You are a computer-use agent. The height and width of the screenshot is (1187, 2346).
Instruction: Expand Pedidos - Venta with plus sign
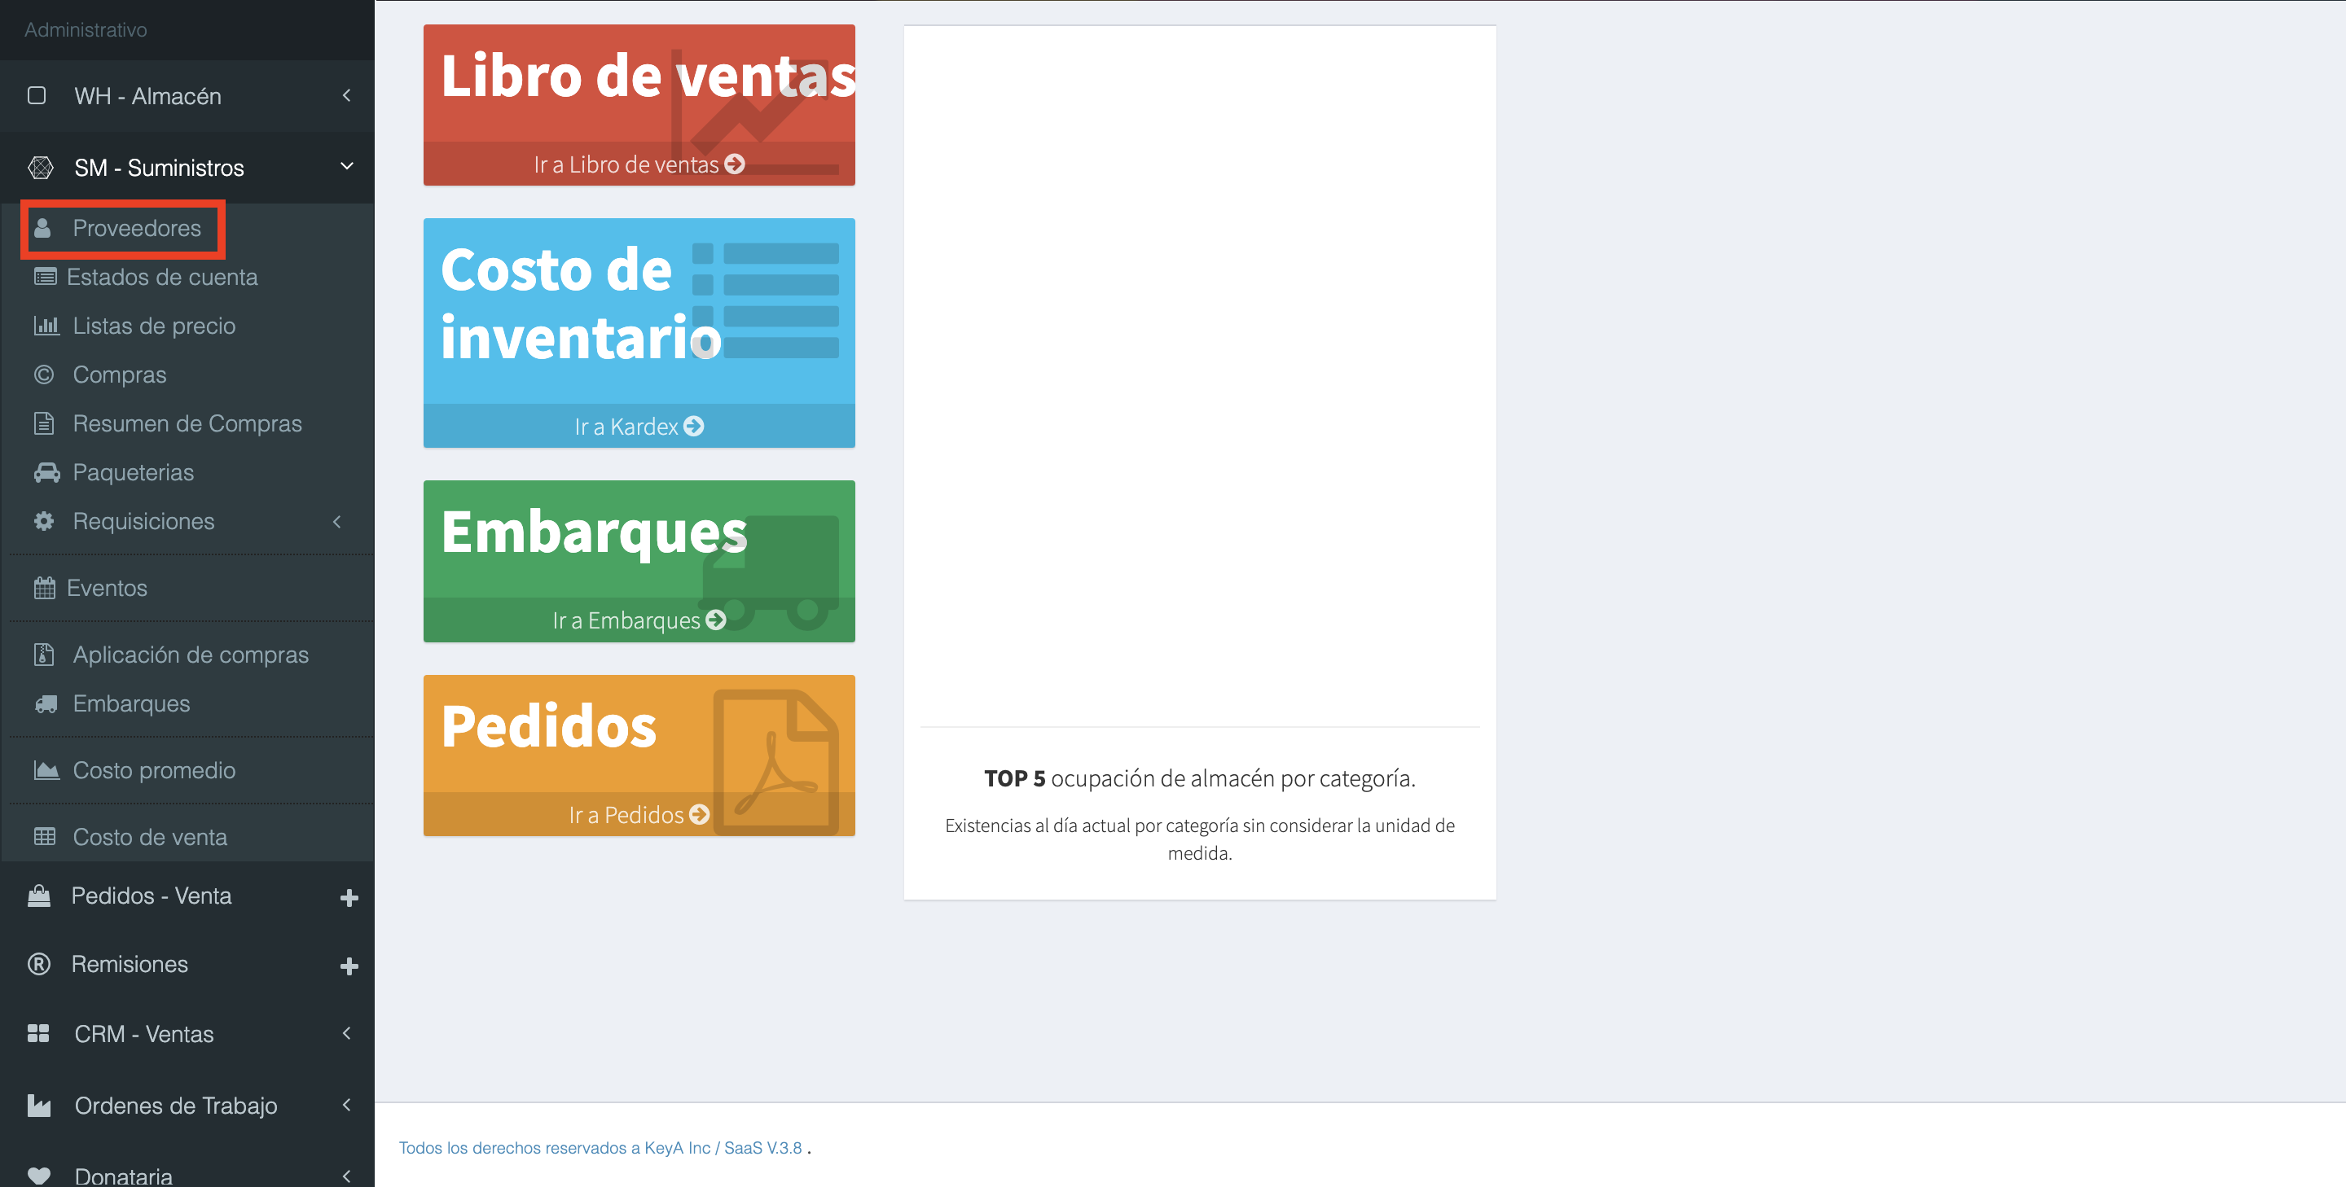(349, 897)
